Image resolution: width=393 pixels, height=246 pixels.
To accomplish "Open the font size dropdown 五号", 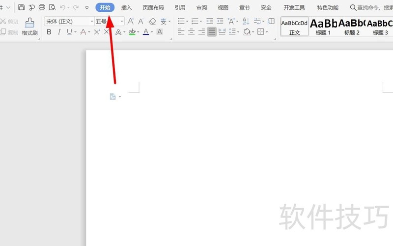I will tap(109, 22).
